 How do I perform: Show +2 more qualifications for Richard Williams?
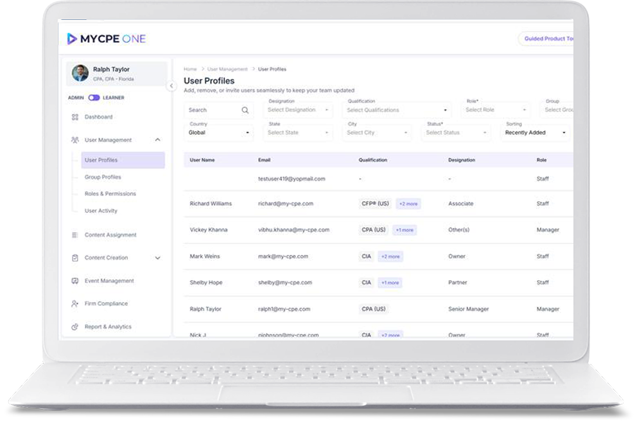408,204
